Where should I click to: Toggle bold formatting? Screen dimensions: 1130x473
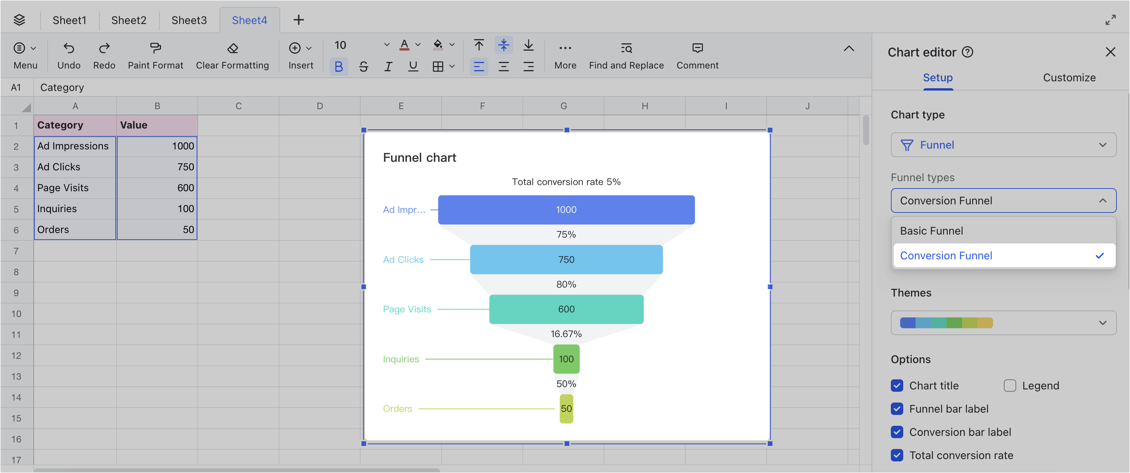click(x=338, y=66)
